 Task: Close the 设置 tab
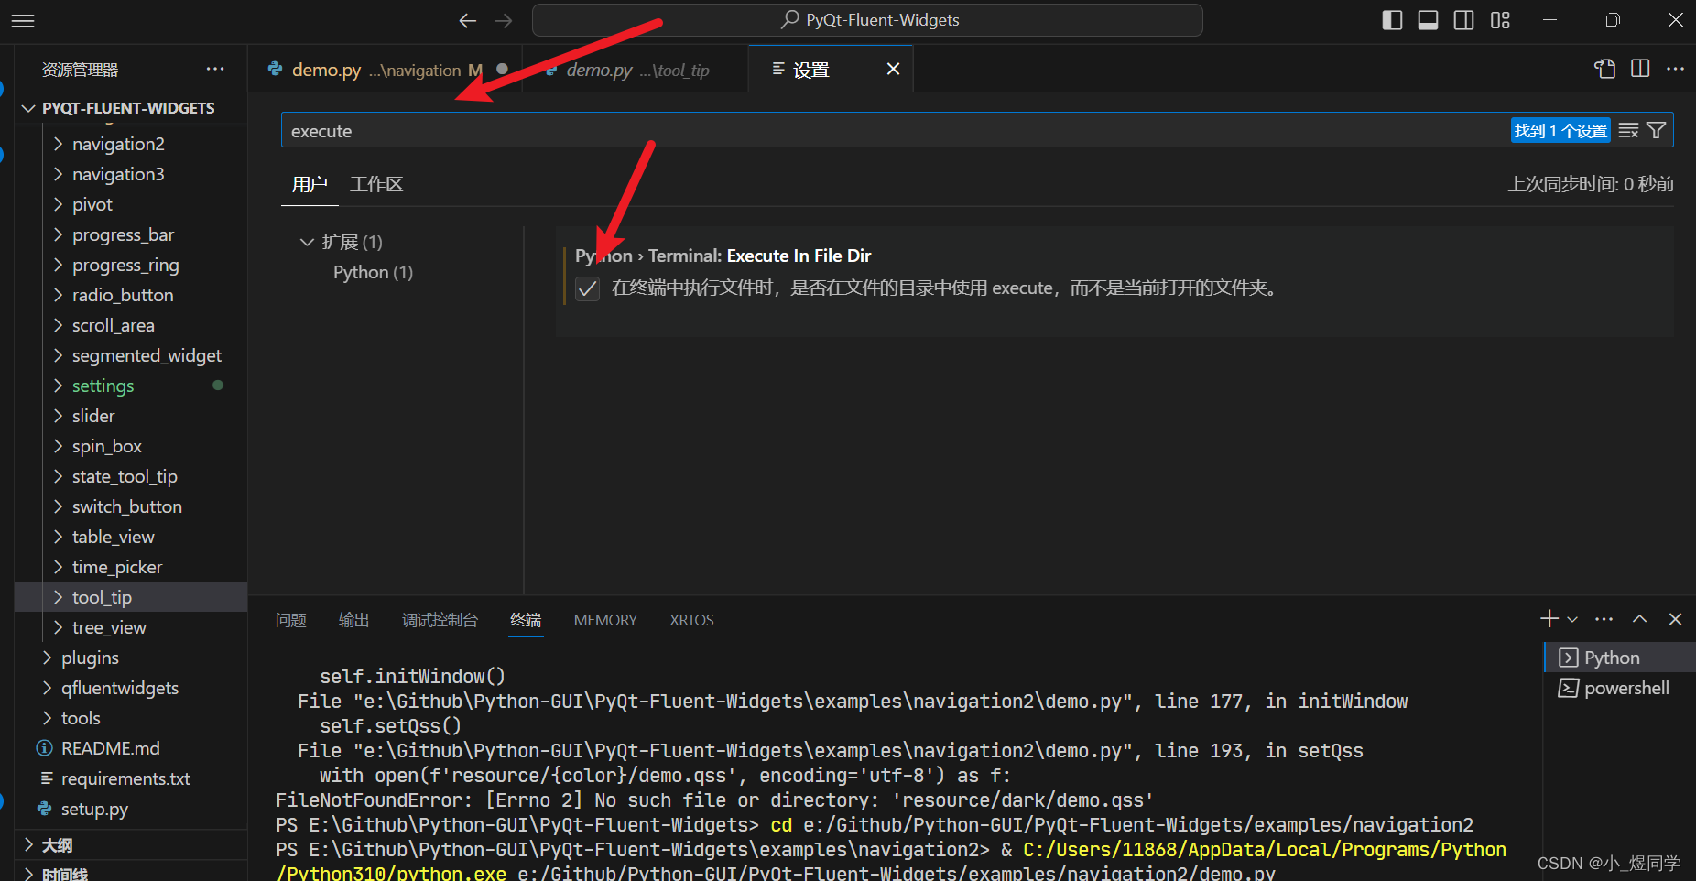tap(893, 69)
